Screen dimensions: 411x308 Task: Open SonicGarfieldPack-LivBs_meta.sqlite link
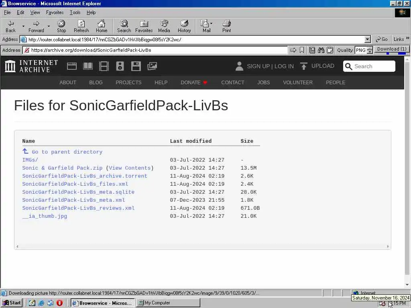coord(78,192)
